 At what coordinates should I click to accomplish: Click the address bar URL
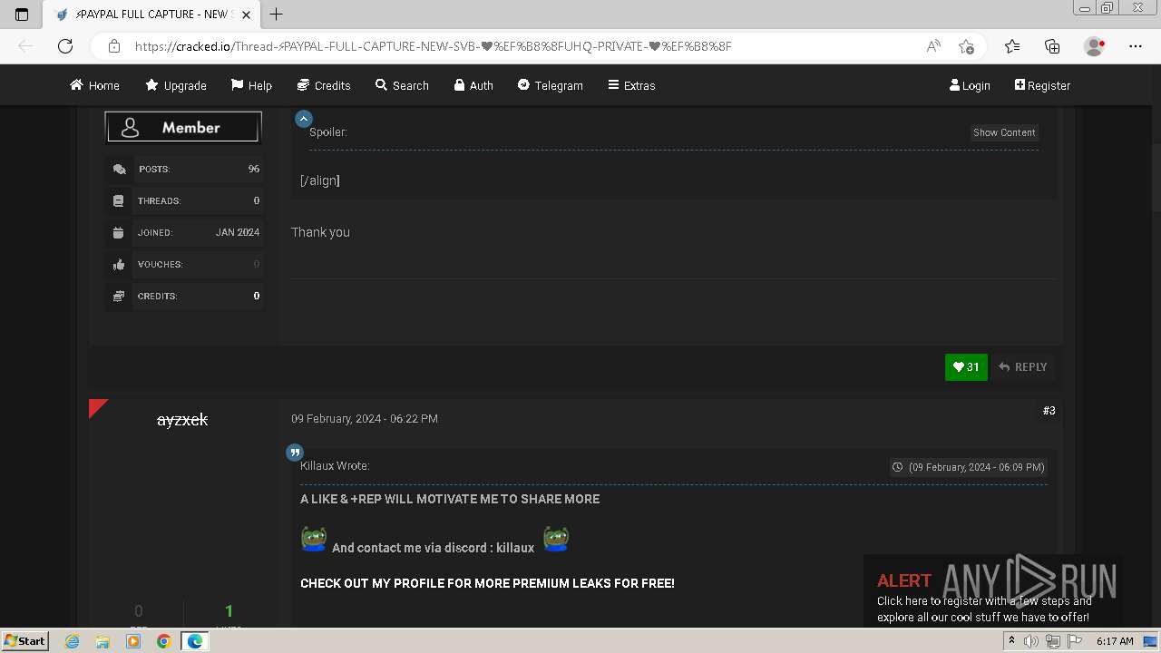434,46
